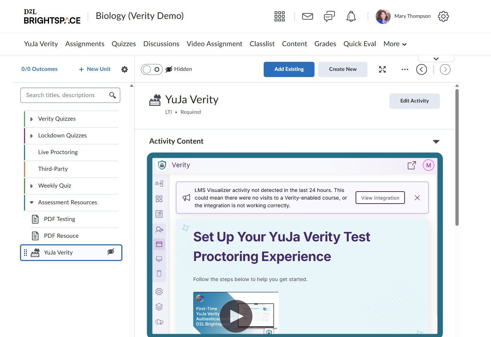Open the course selector waffle grid

pyautogui.click(x=280, y=16)
